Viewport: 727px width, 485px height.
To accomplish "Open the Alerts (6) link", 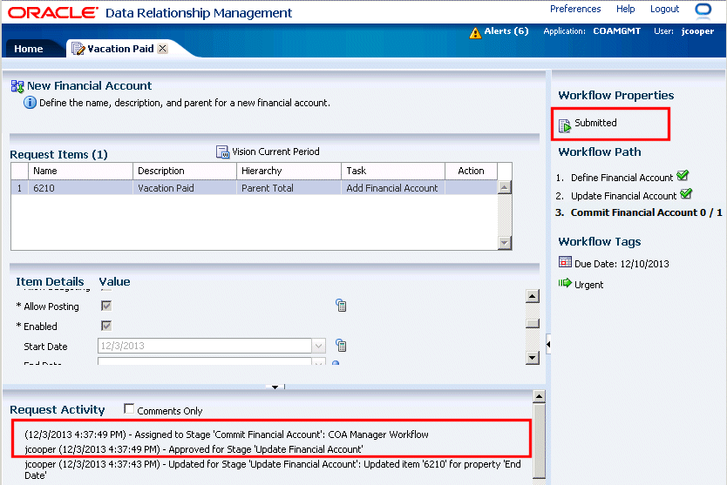I will (506, 31).
